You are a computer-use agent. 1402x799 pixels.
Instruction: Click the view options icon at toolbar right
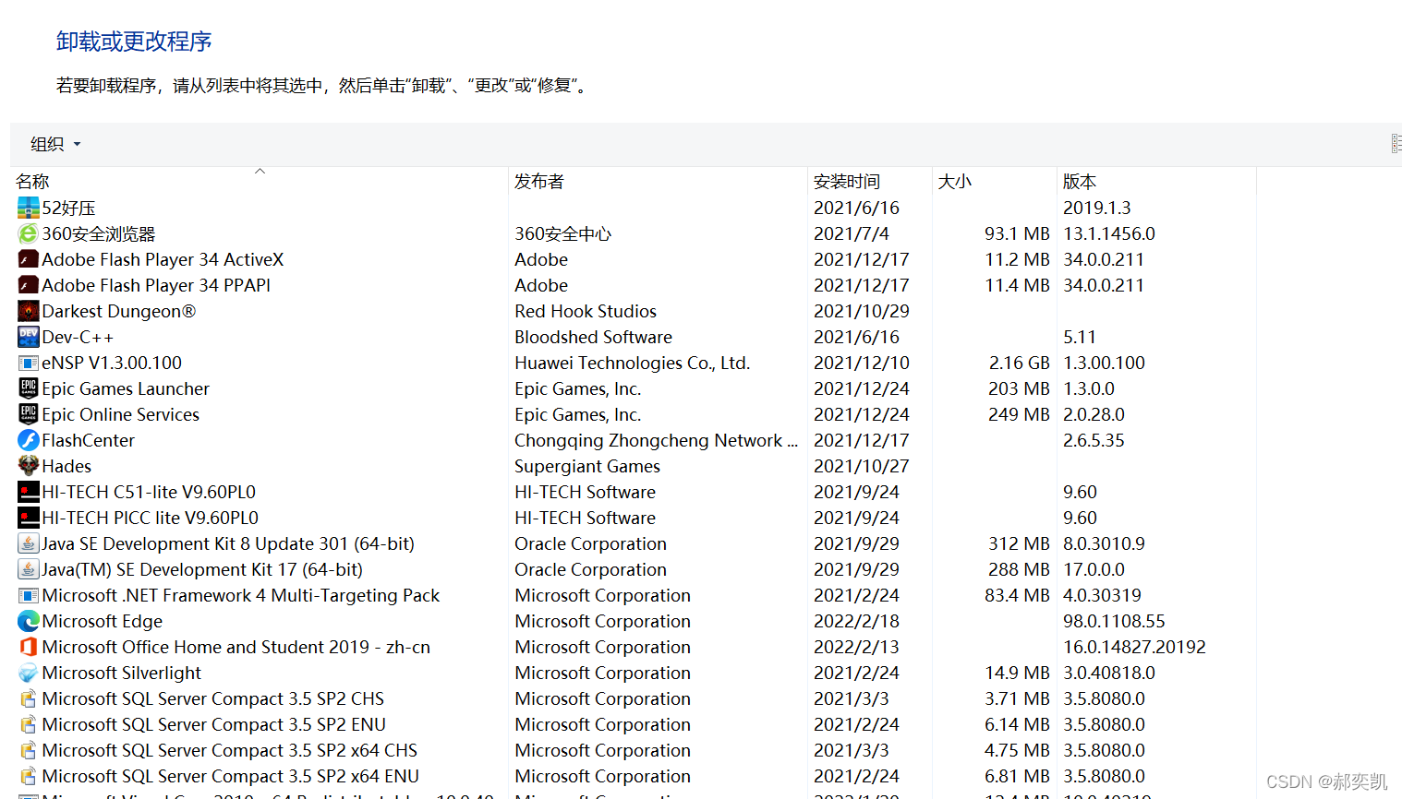pos(1396,144)
